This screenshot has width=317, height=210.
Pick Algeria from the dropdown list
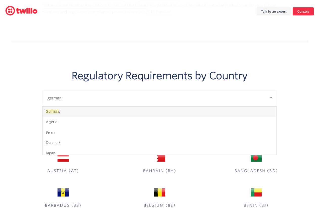point(52,122)
